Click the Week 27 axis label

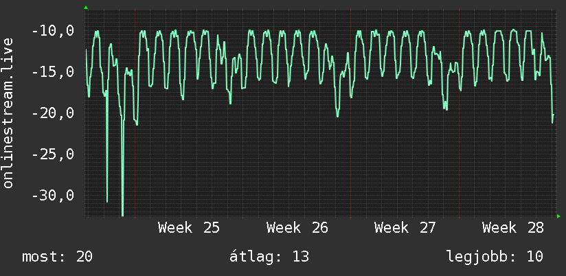[x=405, y=228]
